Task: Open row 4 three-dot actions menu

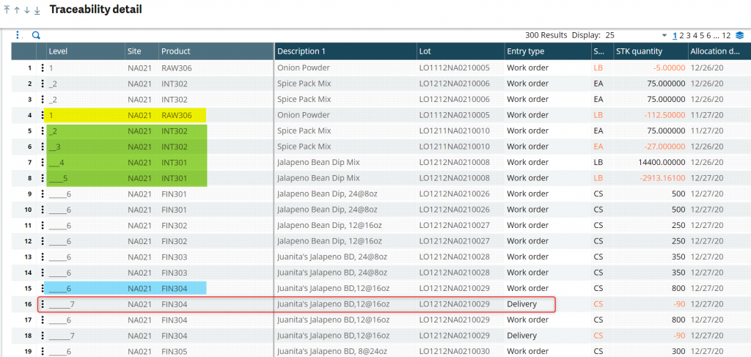Action: click(x=43, y=115)
